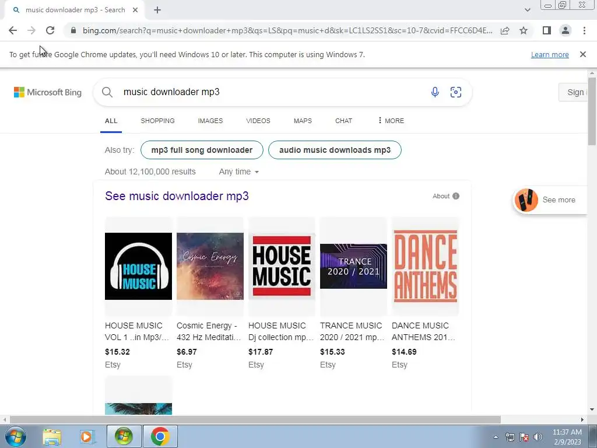Click the $17.87 price text
597x448 pixels.
(x=261, y=352)
